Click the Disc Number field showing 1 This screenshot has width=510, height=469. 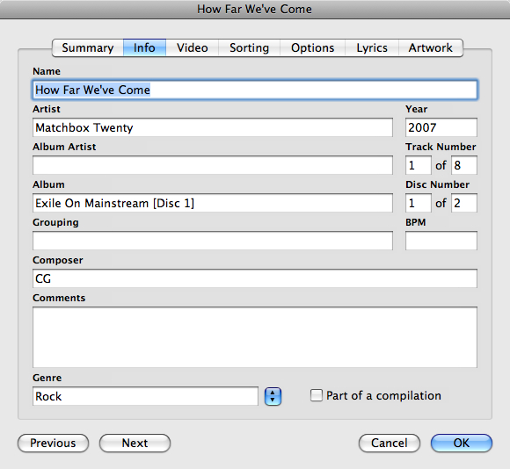pyautogui.click(x=419, y=203)
